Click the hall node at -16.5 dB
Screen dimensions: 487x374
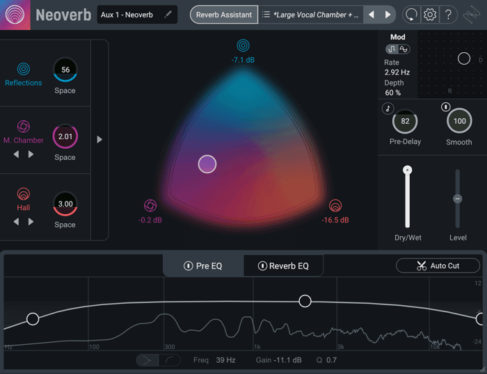(335, 206)
